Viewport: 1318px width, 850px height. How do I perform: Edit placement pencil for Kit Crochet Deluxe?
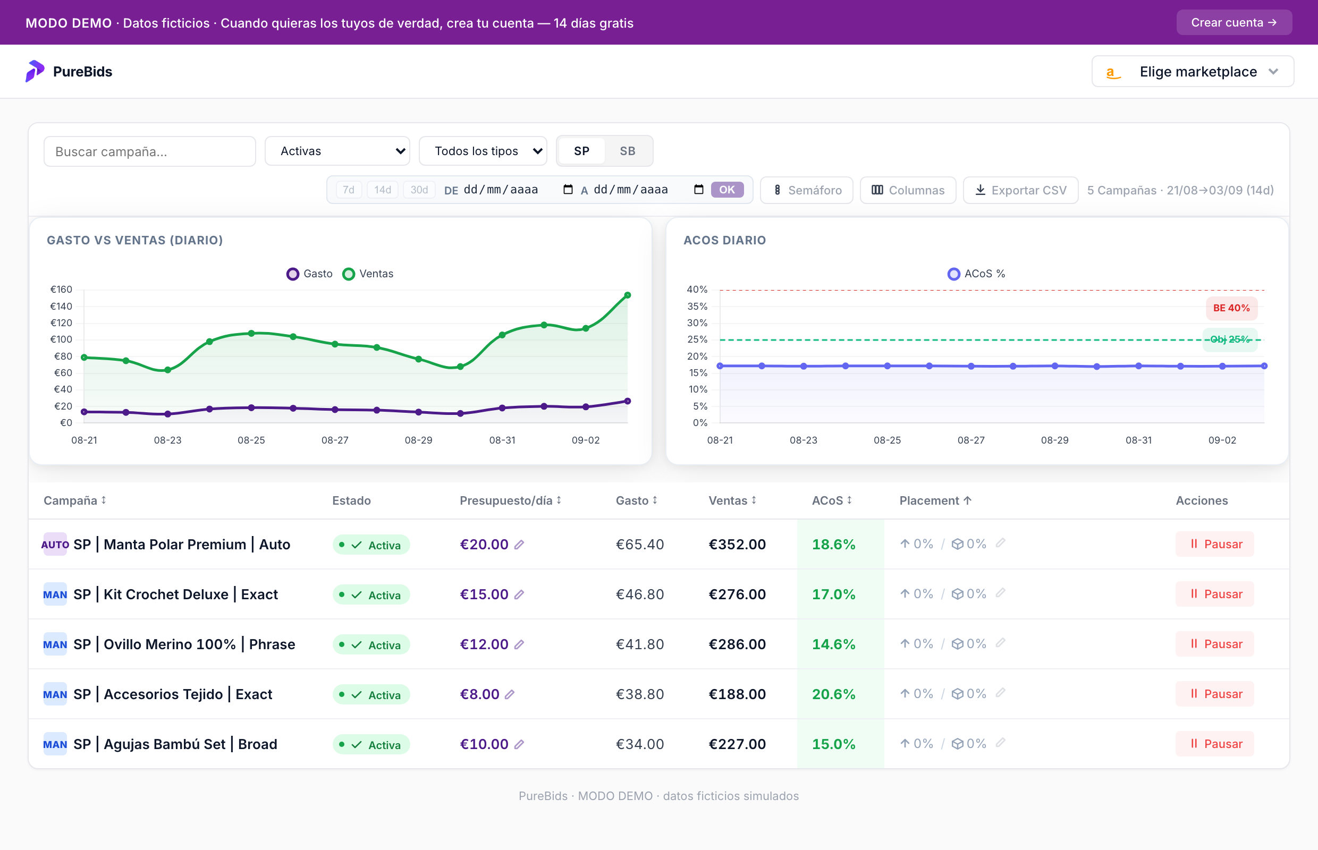[x=1001, y=593]
